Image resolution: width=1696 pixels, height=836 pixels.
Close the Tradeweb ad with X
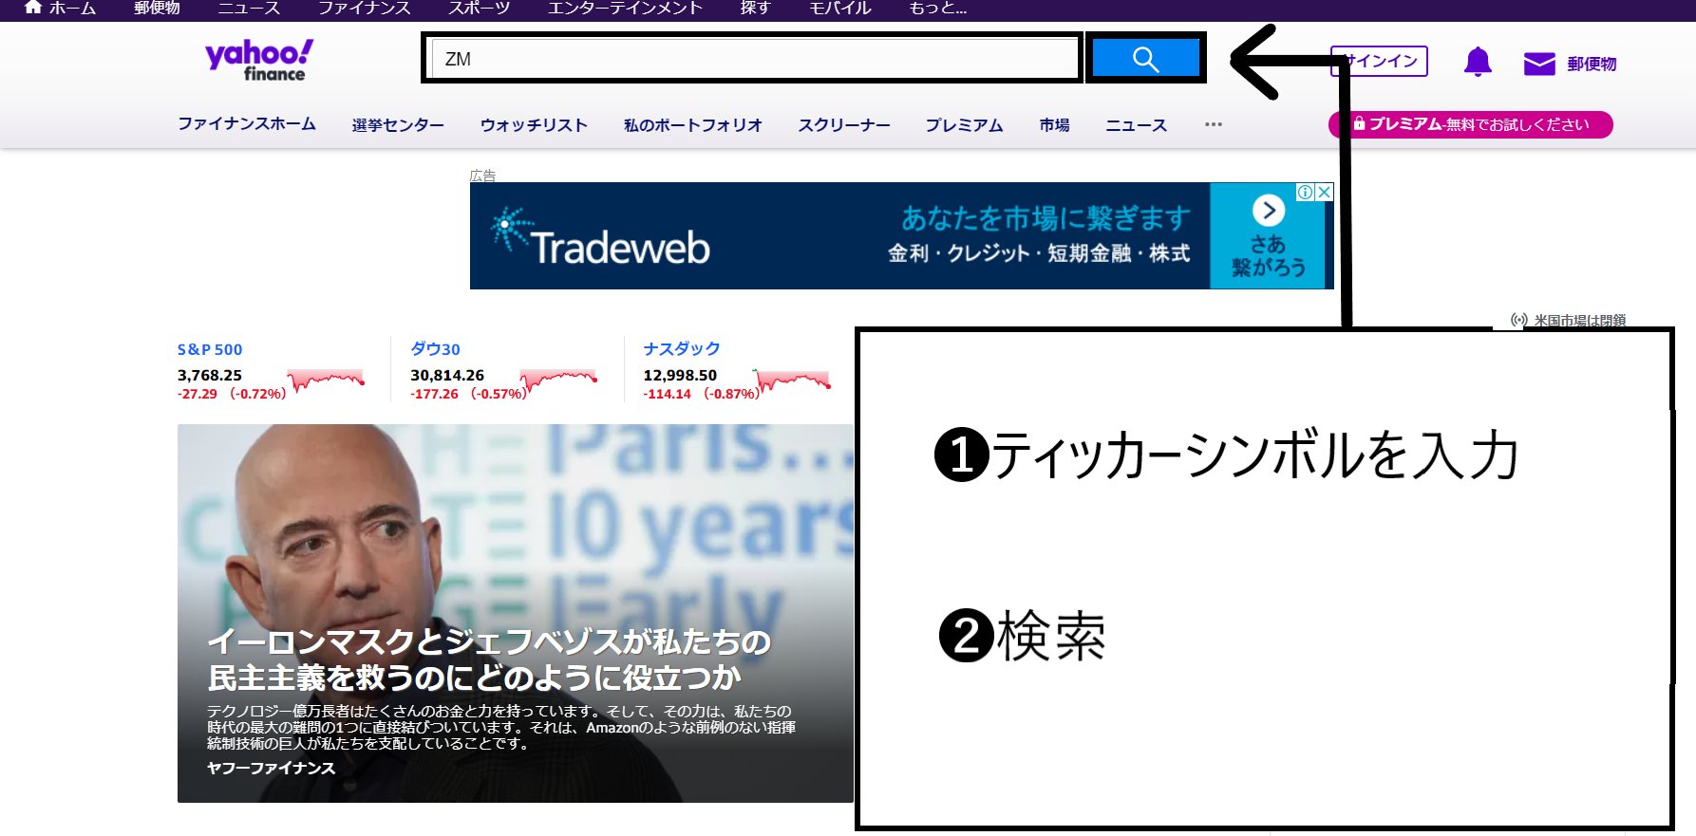pos(1324,192)
